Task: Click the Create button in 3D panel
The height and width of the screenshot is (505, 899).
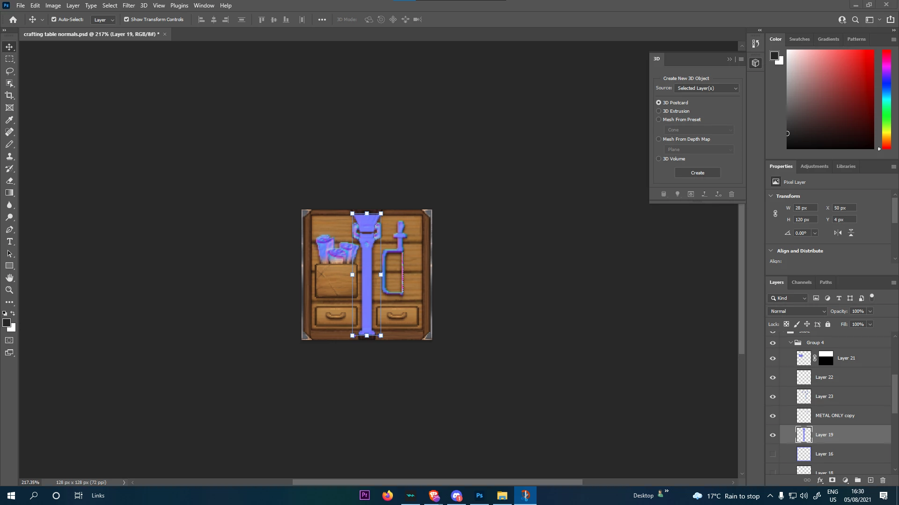Action: (x=697, y=173)
